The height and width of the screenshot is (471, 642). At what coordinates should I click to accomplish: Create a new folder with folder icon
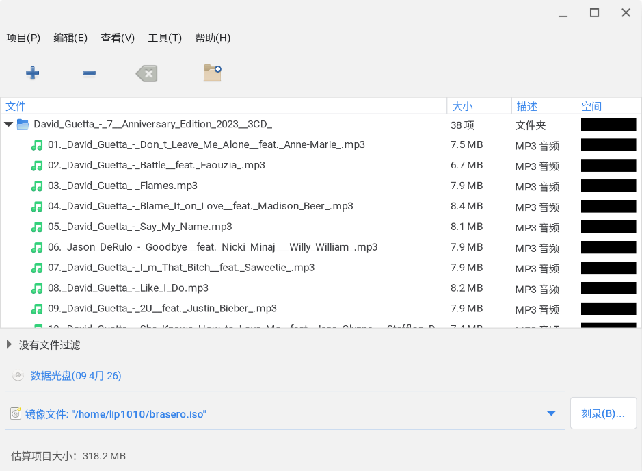pyautogui.click(x=213, y=73)
